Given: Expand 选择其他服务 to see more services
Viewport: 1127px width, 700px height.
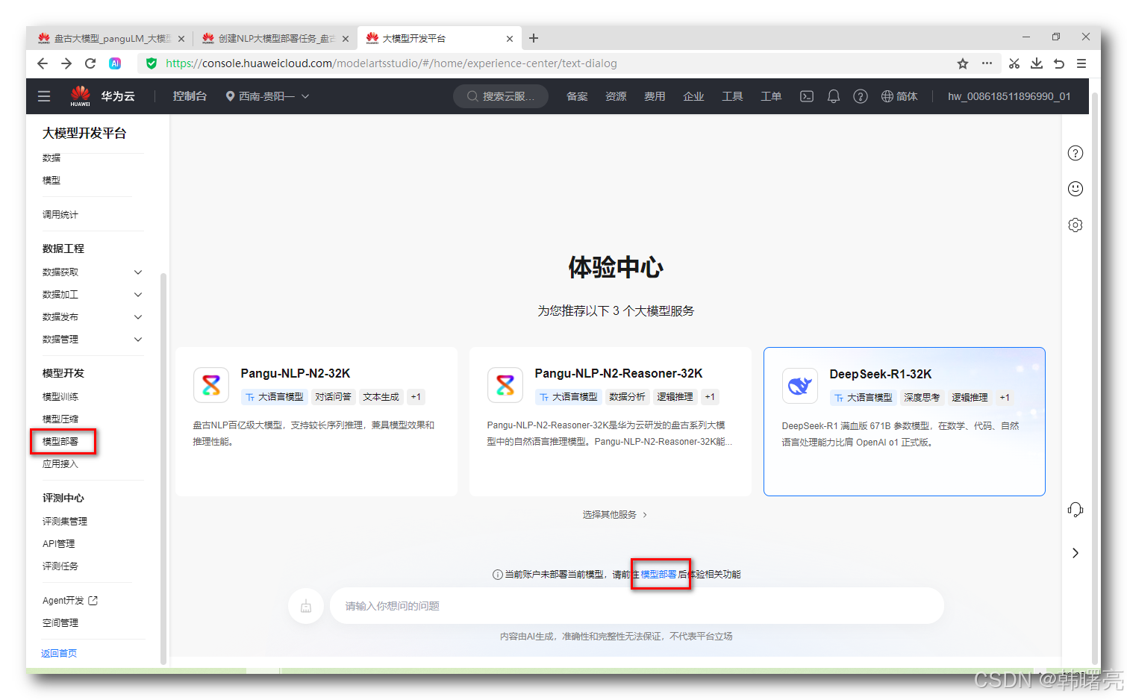Looking at the screenshot, I should tap(615, 515).
